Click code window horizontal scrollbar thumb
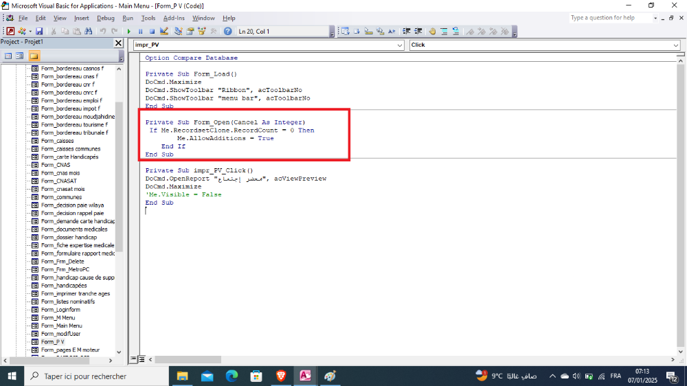The height and width of the screenshot is (386, 687). click(x=188, y=359)
